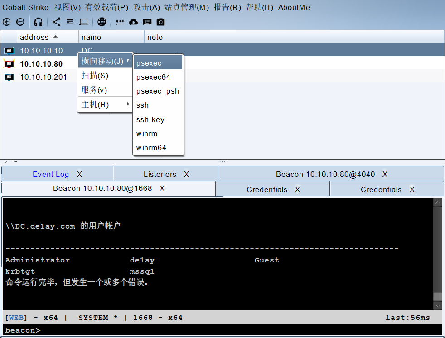Select psexec64 option

(158, 77)
